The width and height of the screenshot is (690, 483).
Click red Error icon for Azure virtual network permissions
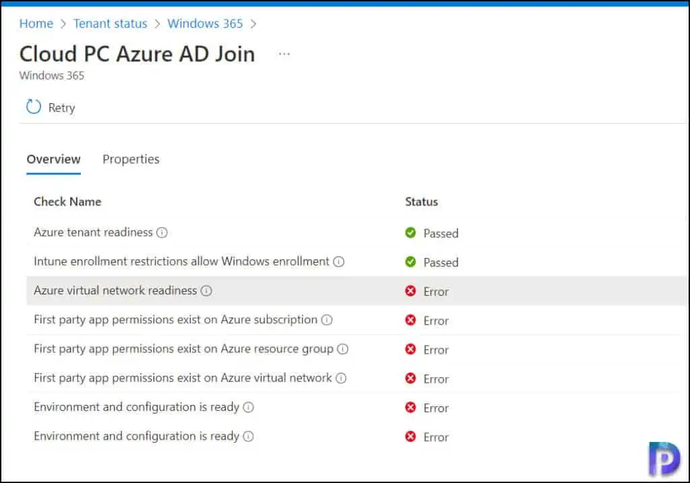click(410, 378)
